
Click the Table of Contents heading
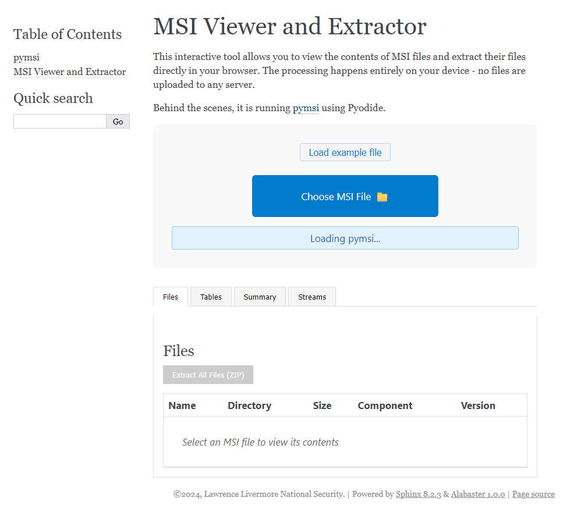click(68, 34)
